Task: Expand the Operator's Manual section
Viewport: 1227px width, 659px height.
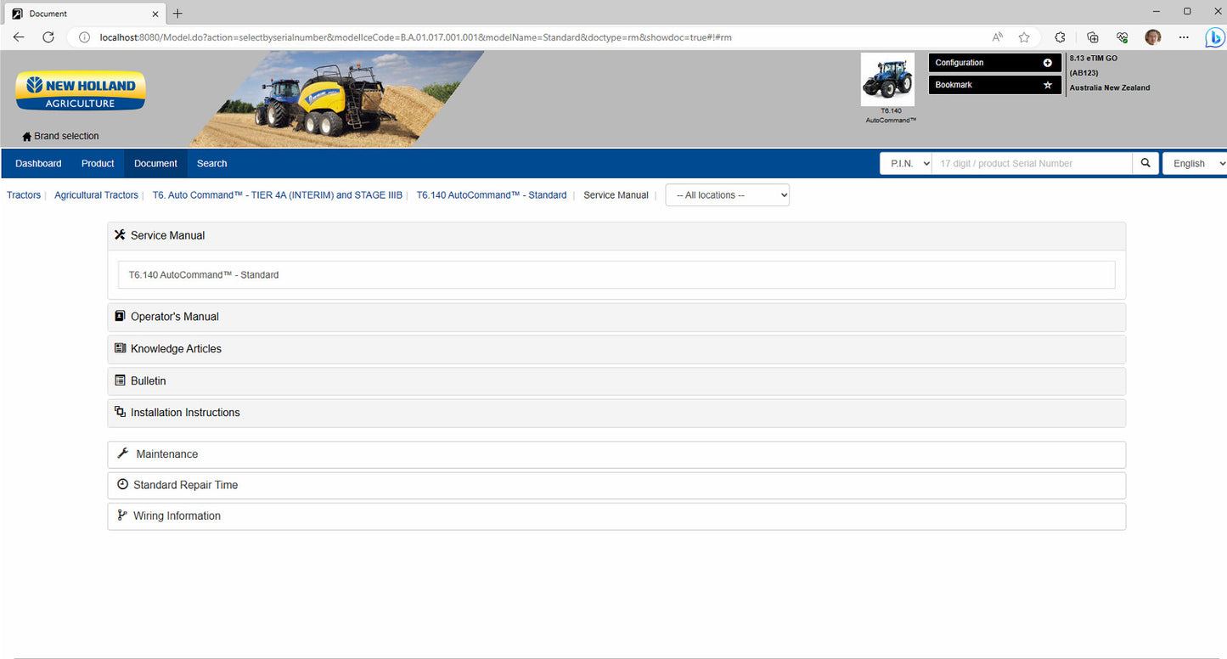Action: tap(616, 317)
